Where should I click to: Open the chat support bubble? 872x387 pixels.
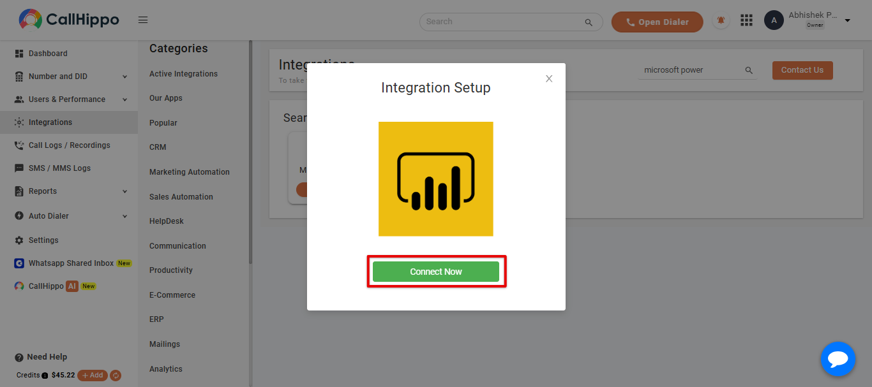838,360
